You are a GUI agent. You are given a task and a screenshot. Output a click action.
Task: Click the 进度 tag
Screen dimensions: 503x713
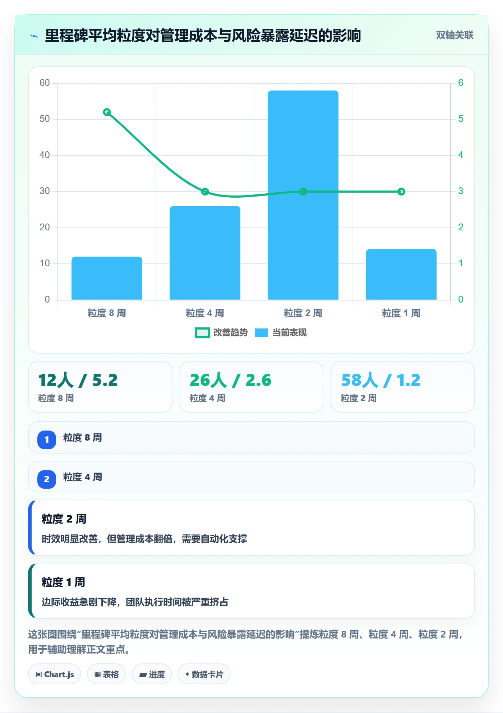152,674
